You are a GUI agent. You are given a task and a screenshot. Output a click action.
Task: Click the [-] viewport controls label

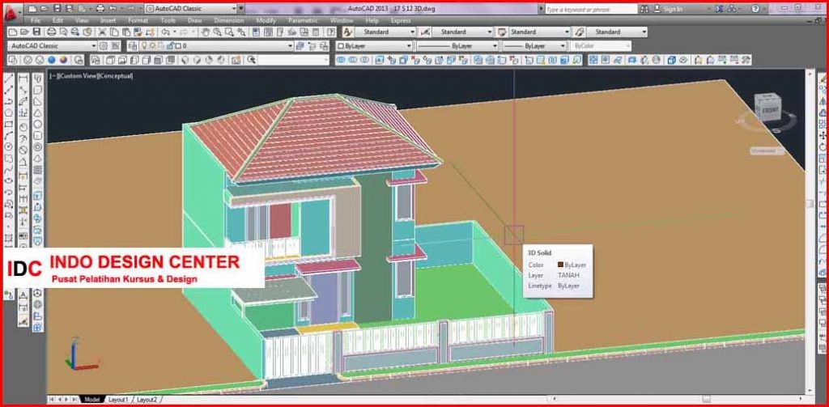53,76
